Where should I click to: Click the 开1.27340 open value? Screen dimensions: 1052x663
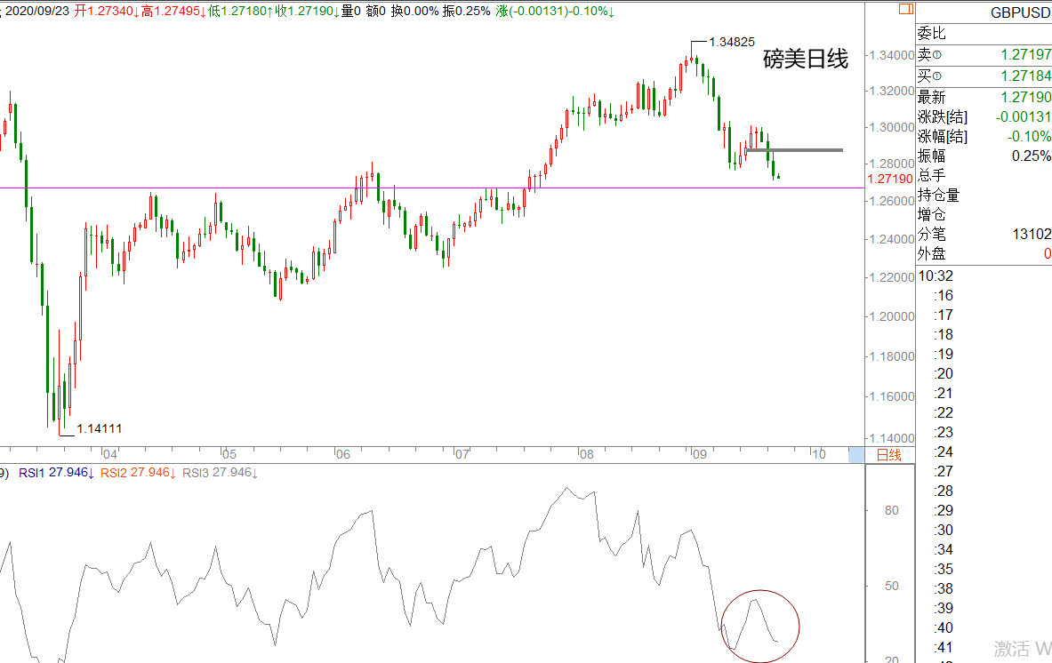pyautogui.click(x=106, y=11)
